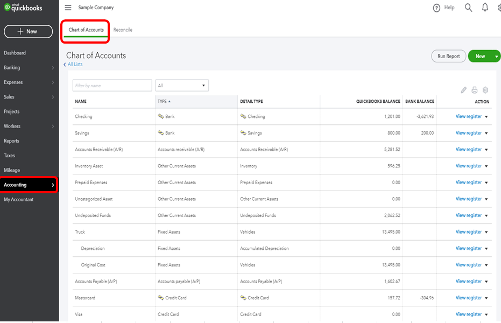The image size is (501, 323).
Task: Click the All Lists link
Action: (x=74, y=65)
